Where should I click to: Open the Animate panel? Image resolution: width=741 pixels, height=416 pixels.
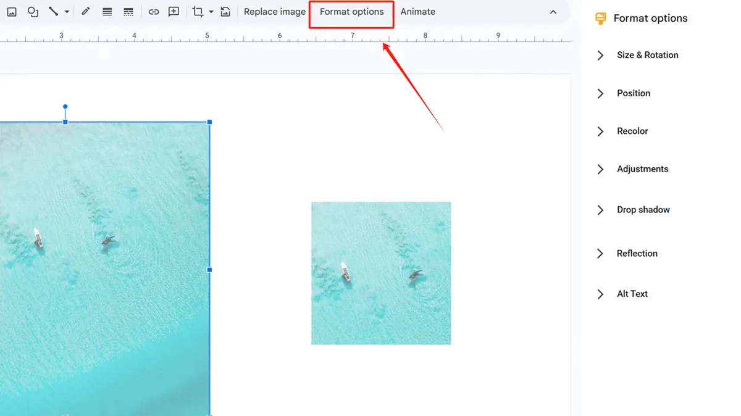[417, 12]
